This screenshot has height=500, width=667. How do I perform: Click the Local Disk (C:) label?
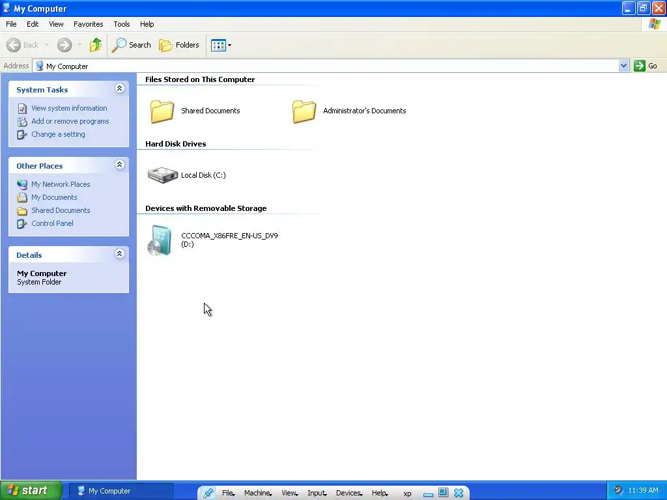203,175
